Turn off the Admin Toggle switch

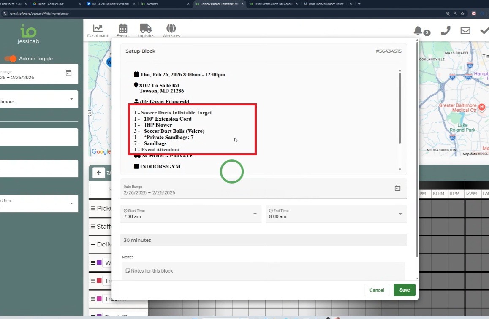[x=11, y=59]
